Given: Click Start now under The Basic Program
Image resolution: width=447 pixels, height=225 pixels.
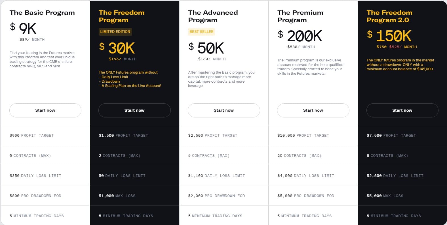Looking at the screenshot, I should [x=45, y=110].
